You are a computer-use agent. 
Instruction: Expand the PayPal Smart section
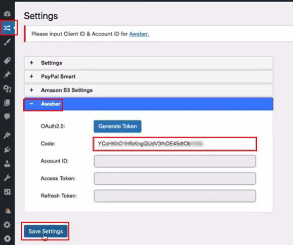tap(149, 76)
